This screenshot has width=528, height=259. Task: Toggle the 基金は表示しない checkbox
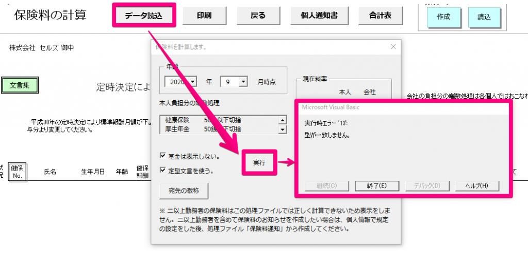(x=163, y=156)
